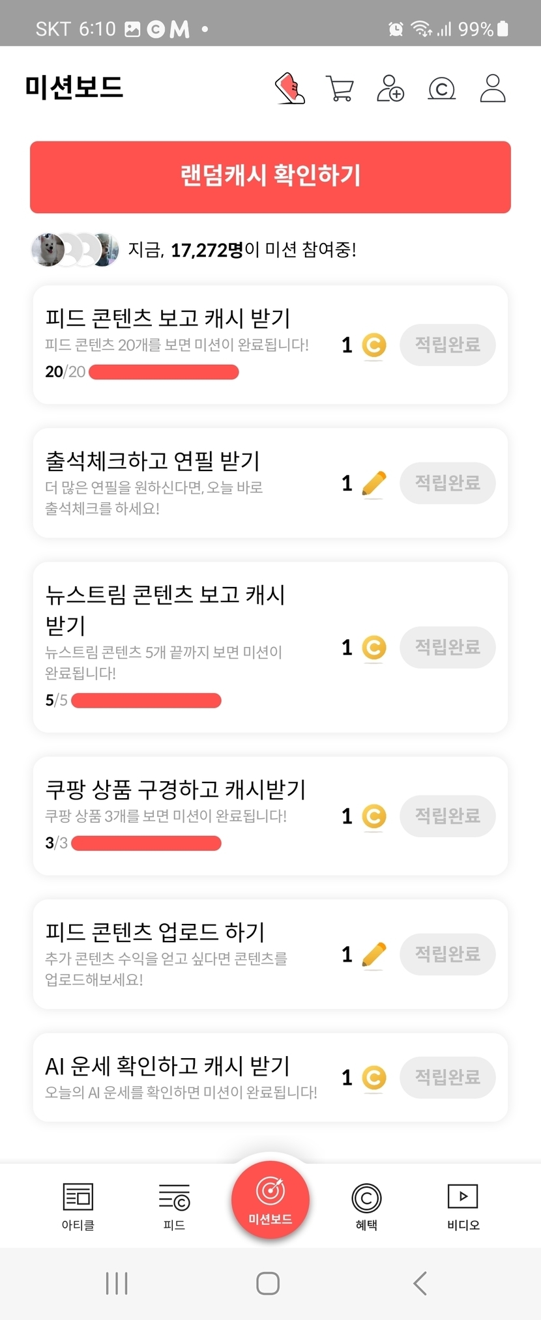Open the 혜택 tab
Viewport: 541px width, 1320px height.
tap(366, 1205)
